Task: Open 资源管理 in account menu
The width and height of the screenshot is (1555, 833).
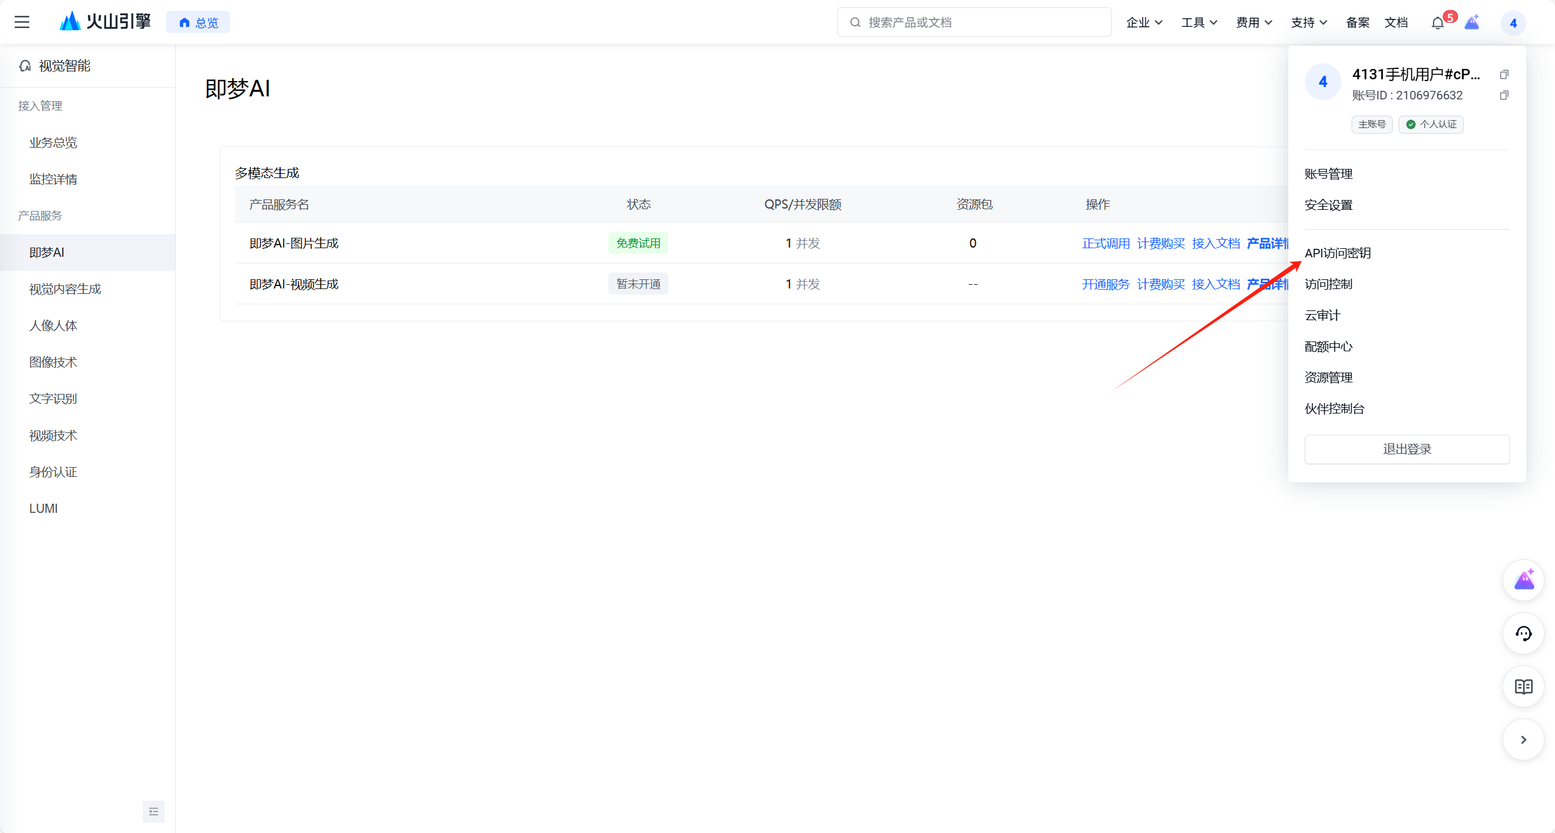Action: pyautogui.click(x=1329, y=377)
